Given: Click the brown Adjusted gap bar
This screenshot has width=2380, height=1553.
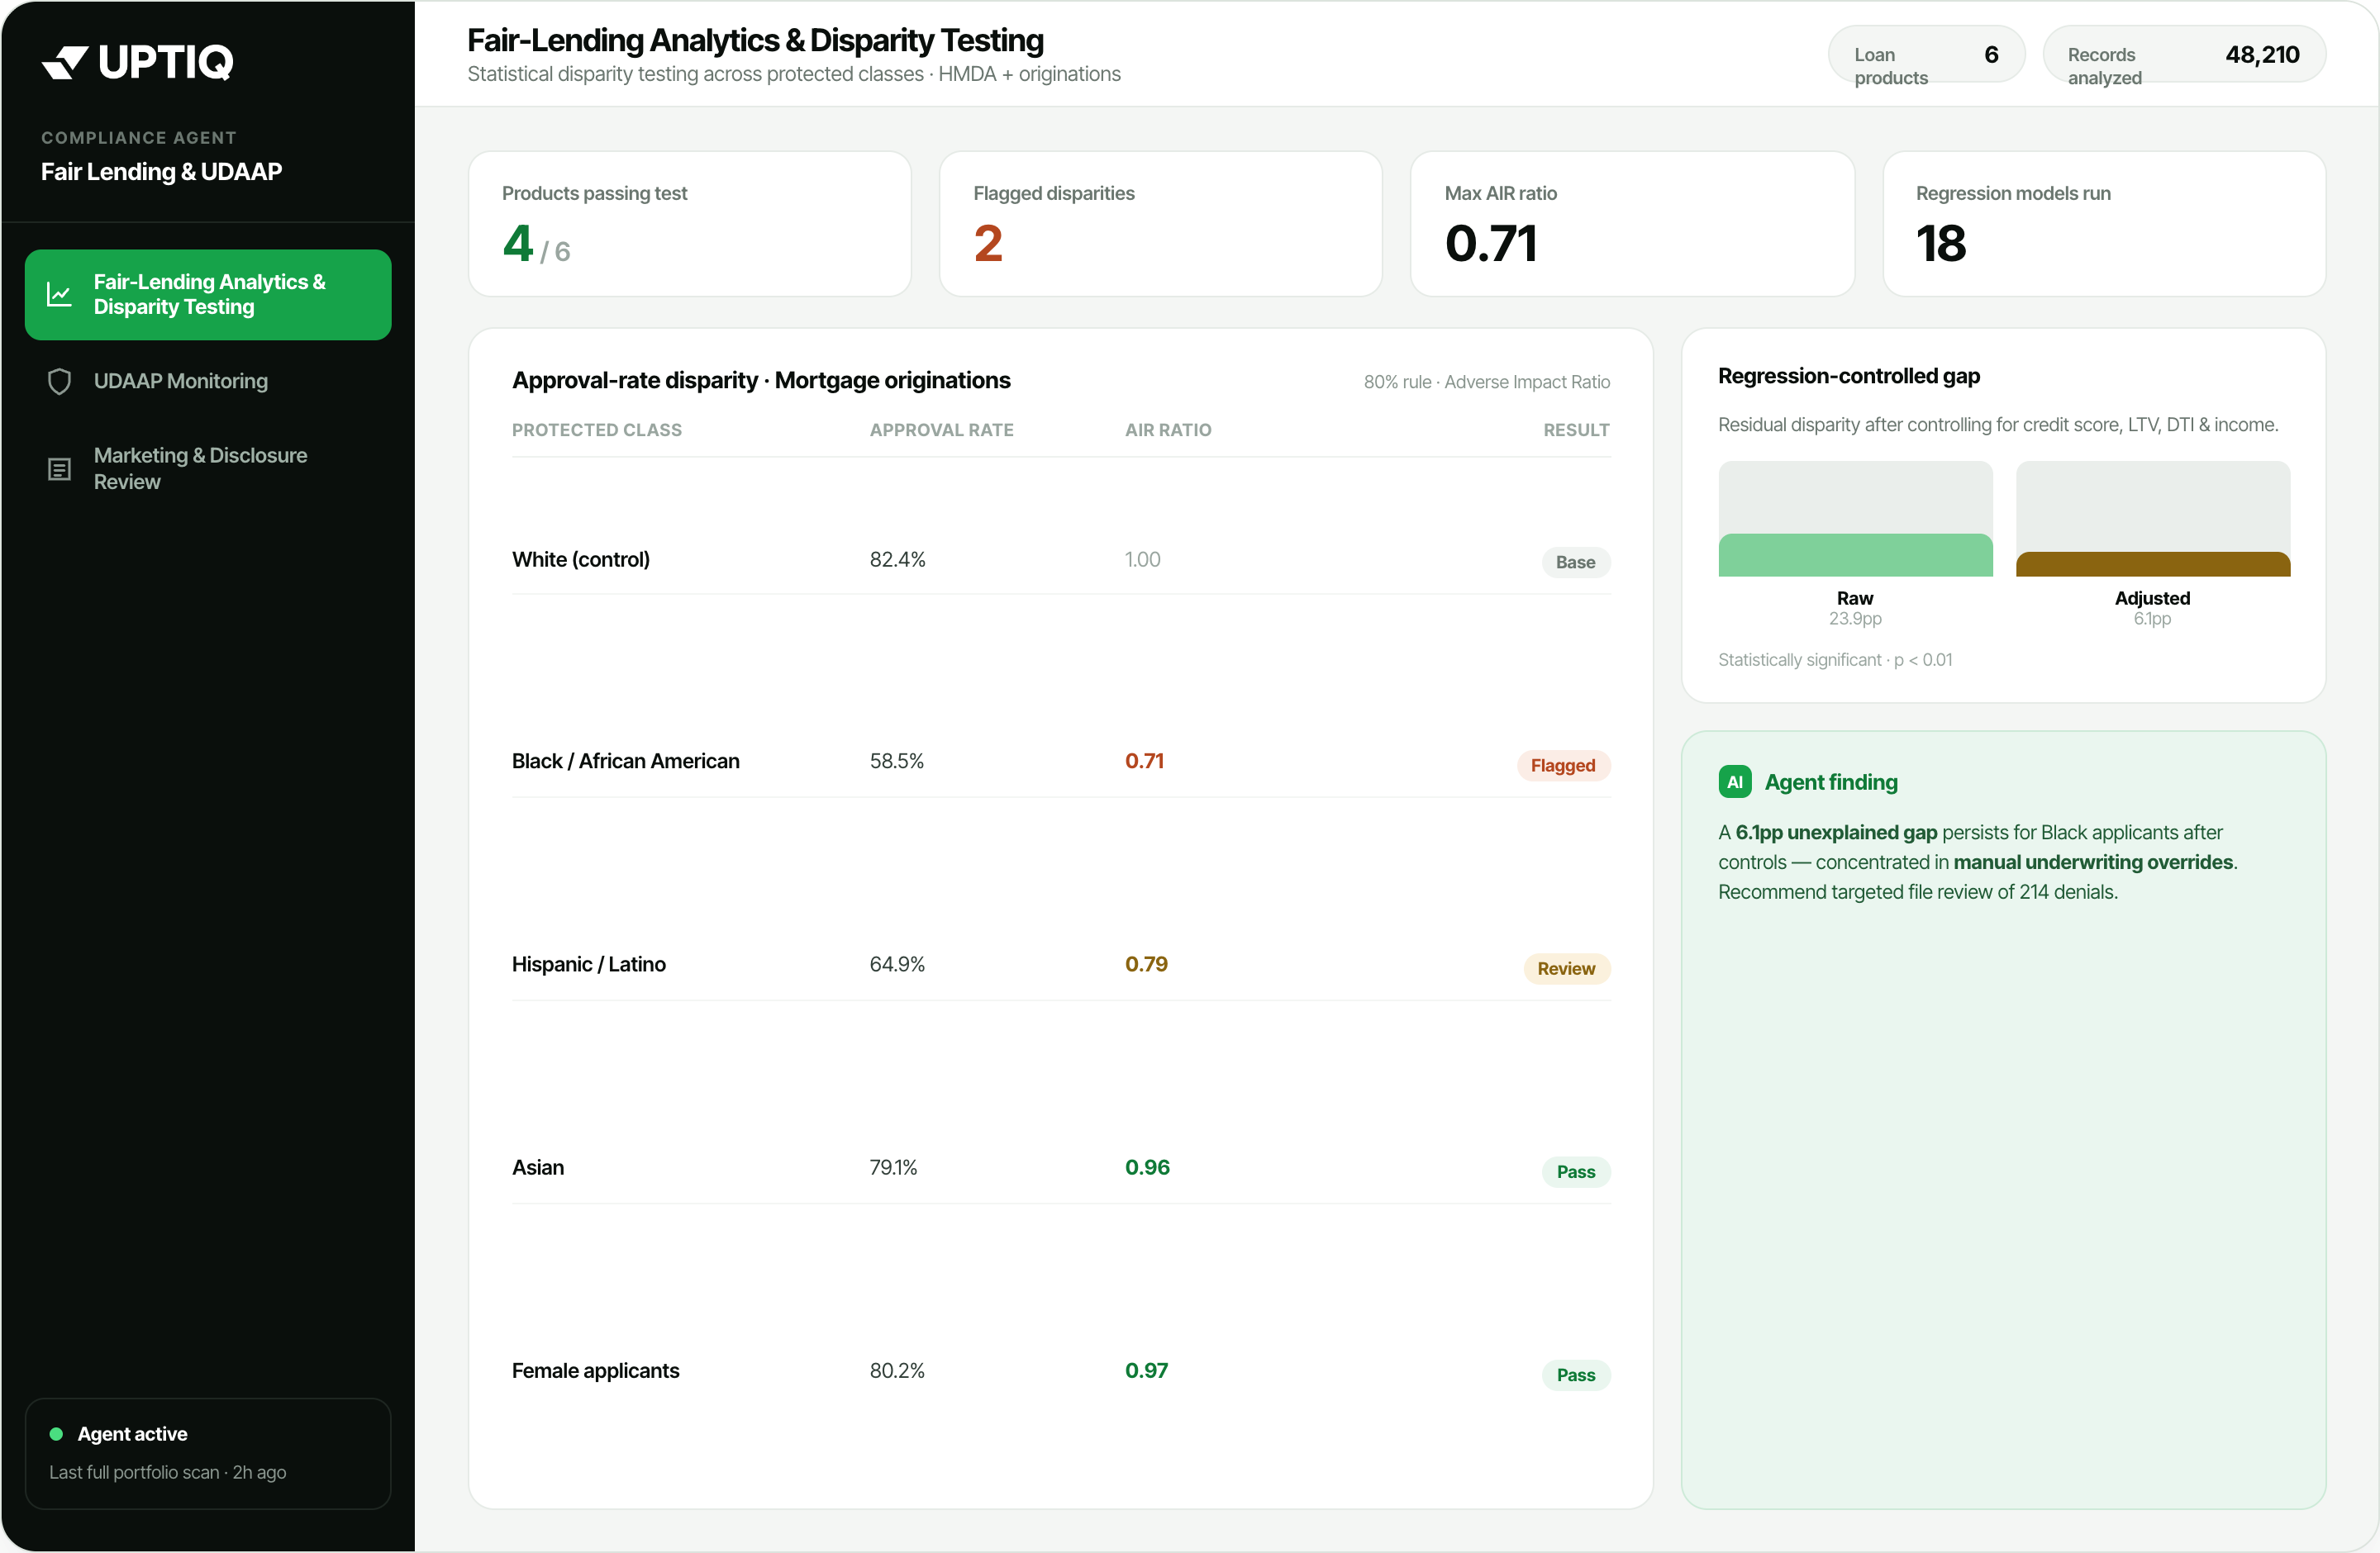Looking at the screenshot, I should [x=2152, y=563].
